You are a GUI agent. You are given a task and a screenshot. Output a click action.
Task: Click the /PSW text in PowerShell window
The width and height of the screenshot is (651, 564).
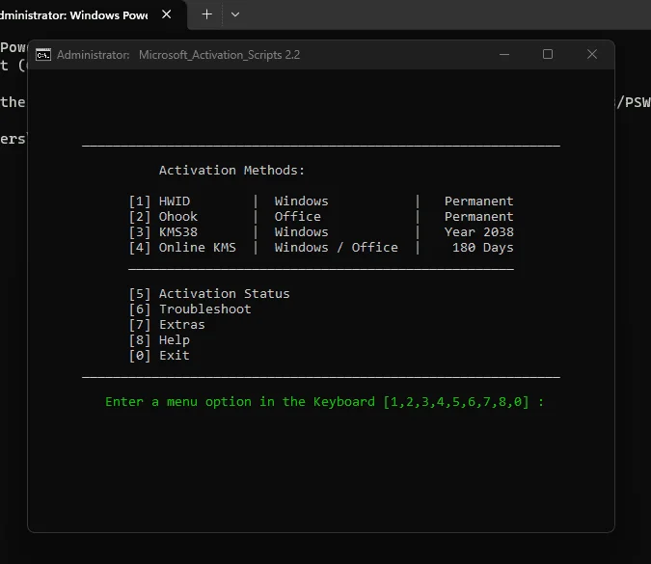(634, 102)
